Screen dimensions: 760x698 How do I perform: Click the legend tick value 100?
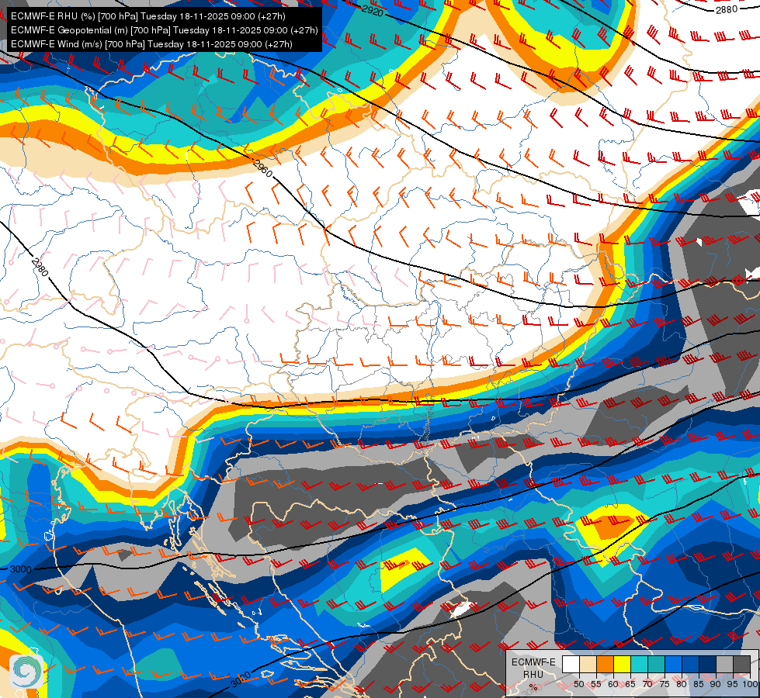click(x=751, y=684)
